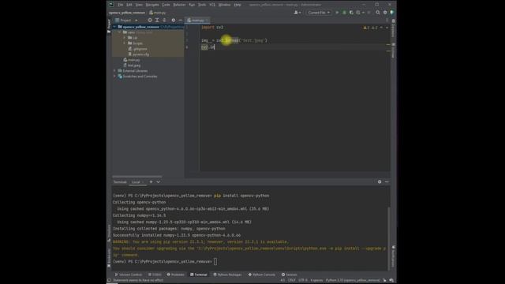
Task: Open terminal session options dropdown arrow
Action: click(x=158, y=182)
